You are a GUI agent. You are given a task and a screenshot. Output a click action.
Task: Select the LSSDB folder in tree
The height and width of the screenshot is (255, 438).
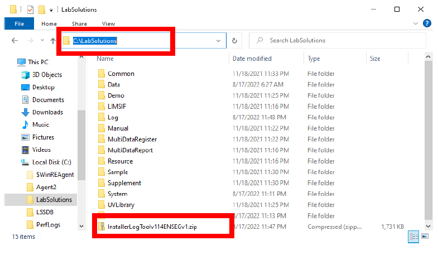click(x=40, y=212)
